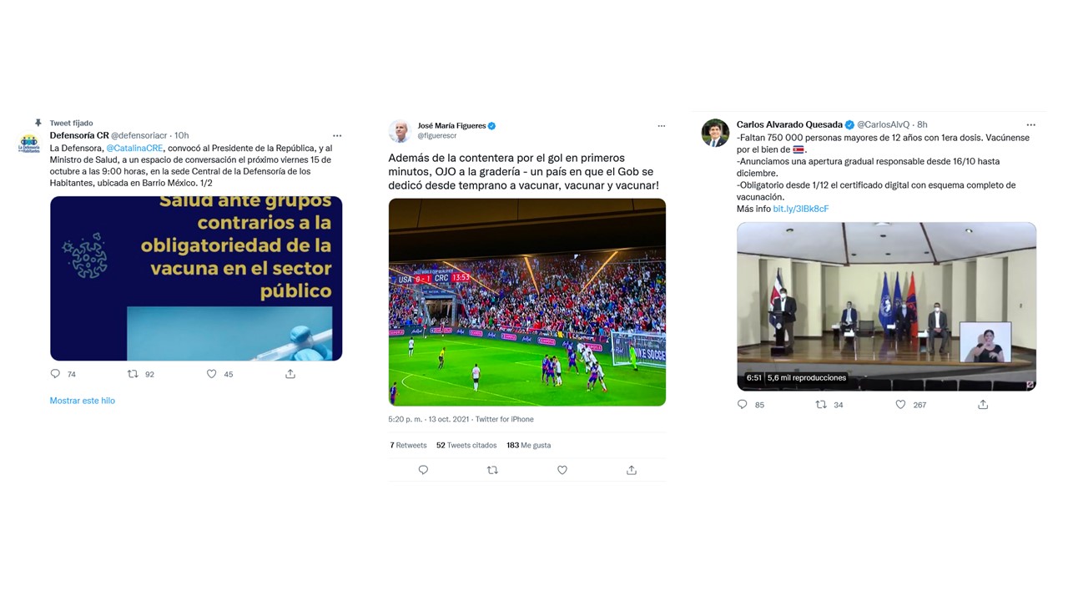
Task: Open José María Figueres profile avatar
Action: (400, 131)
